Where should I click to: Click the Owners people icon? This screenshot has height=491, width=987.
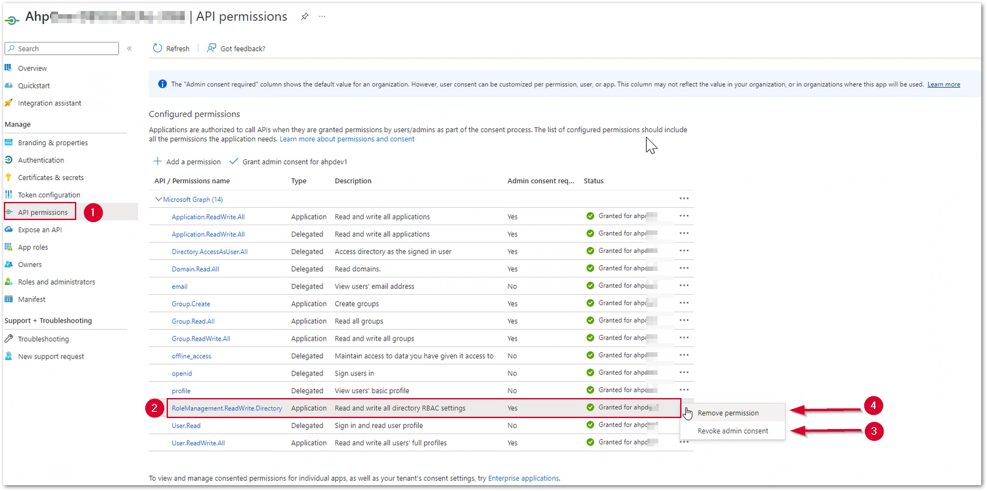(8, 264)
